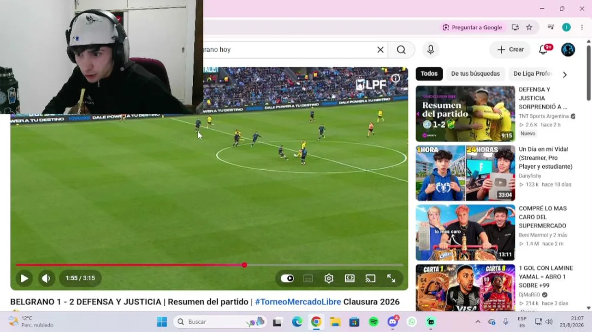Open the supermarket video thumbnail, 13:11
Viewport: 592px width, 332px height.
click(465, 233)
